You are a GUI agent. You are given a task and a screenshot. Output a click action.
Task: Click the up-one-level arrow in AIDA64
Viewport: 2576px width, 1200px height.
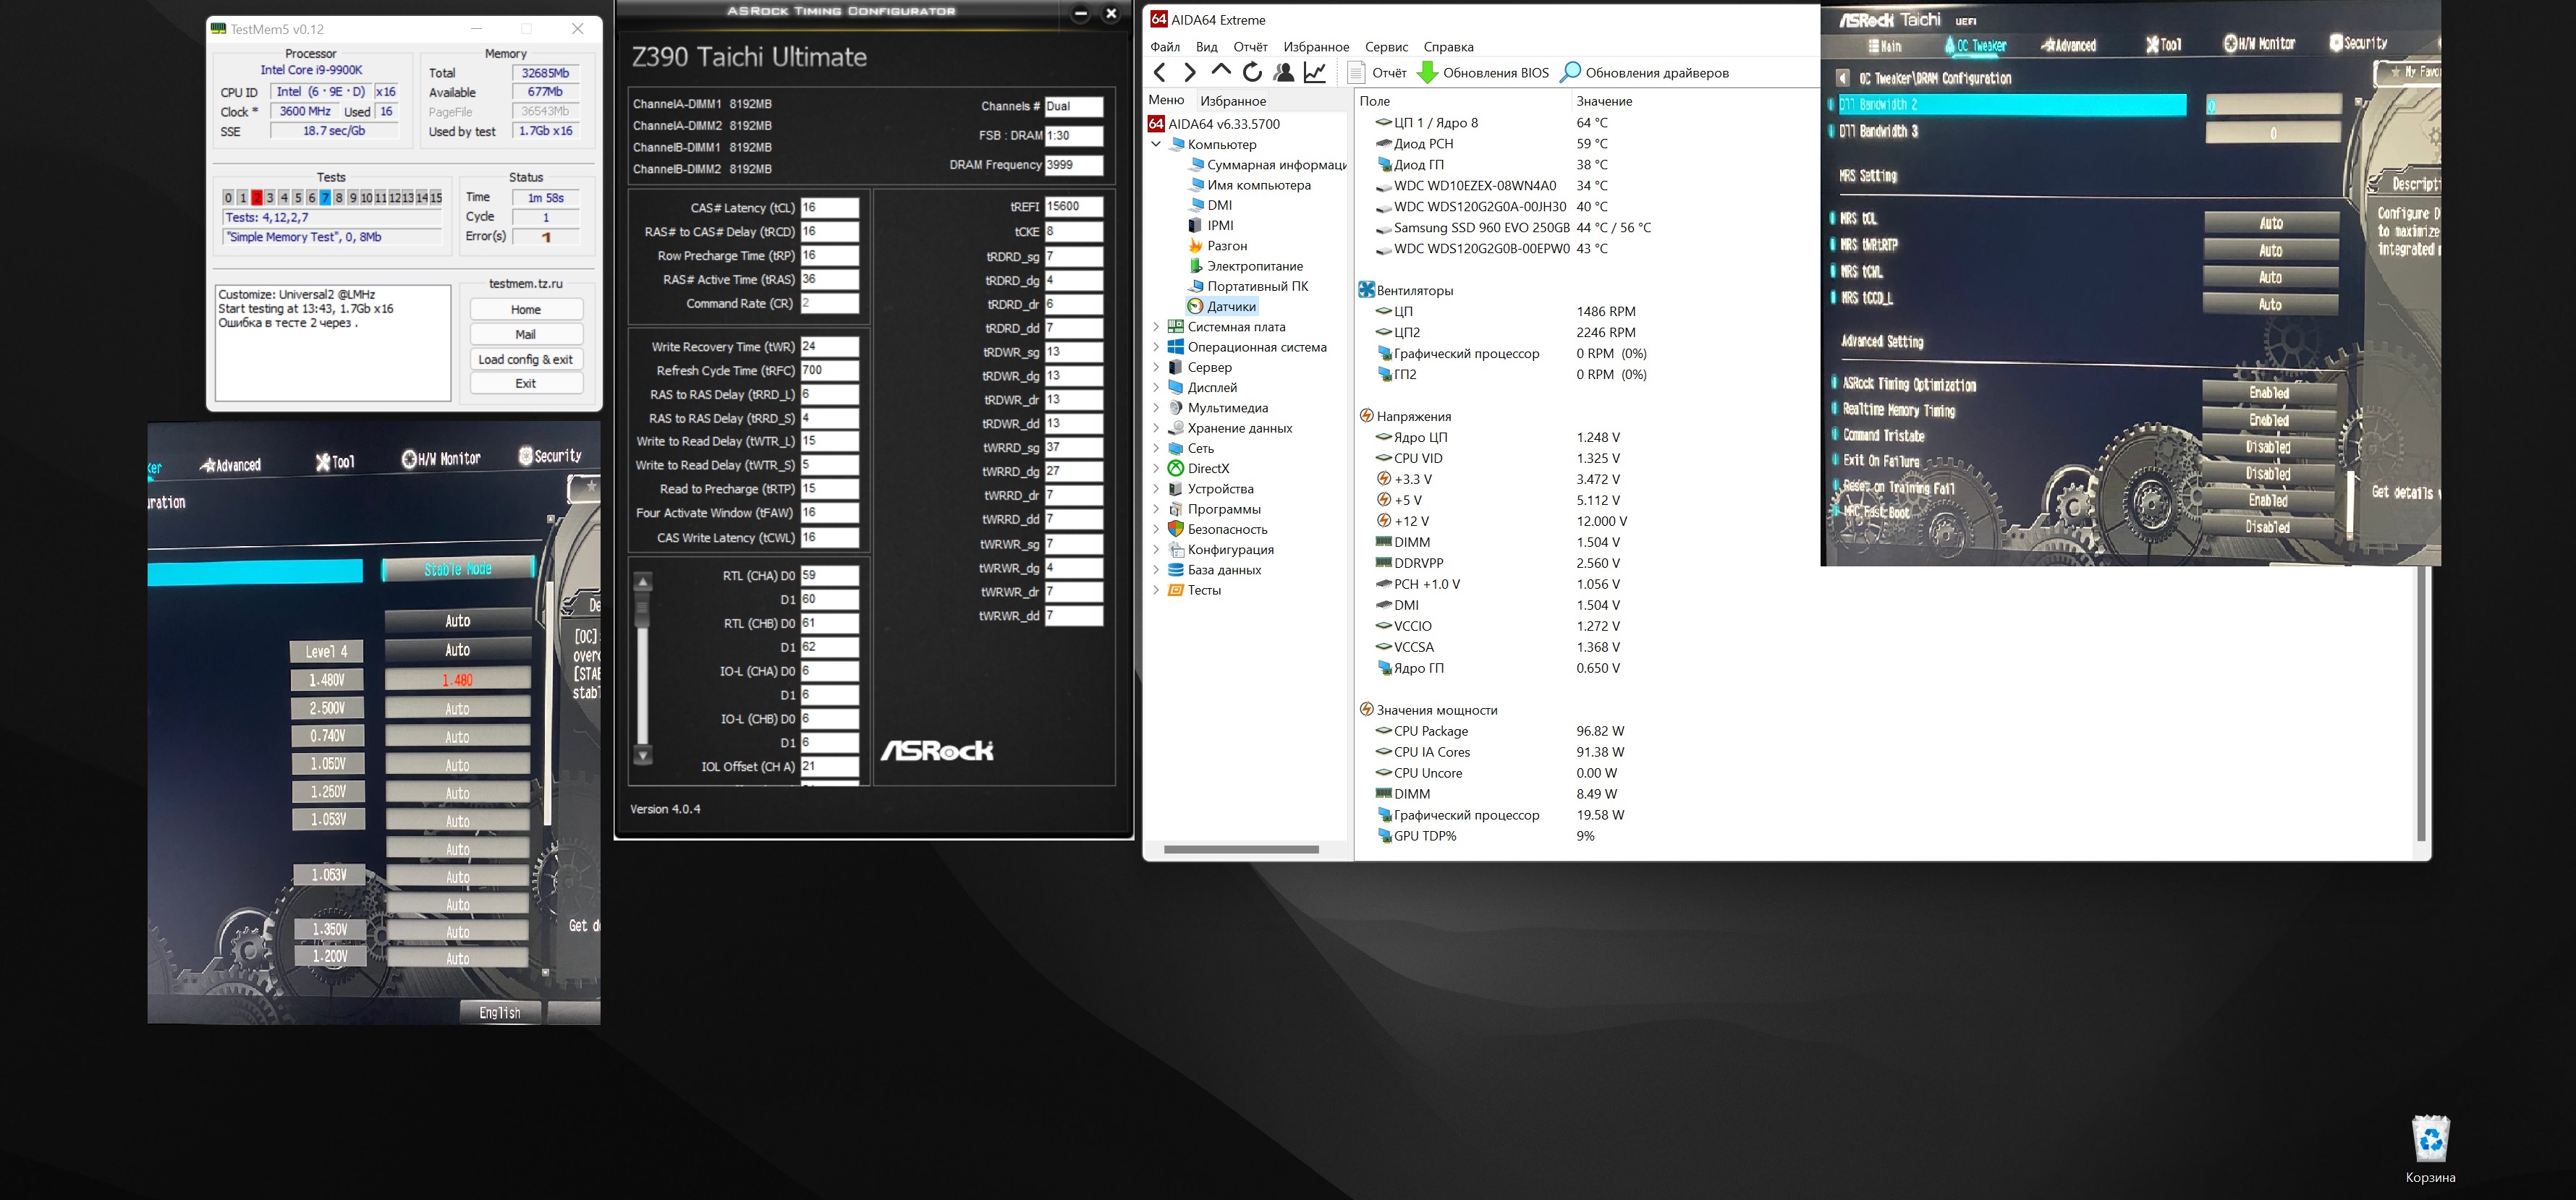point(1221,71)
